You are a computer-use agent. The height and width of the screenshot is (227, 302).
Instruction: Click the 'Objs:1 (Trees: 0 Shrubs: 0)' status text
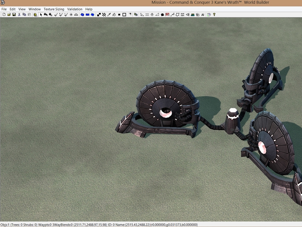(19, 225)
